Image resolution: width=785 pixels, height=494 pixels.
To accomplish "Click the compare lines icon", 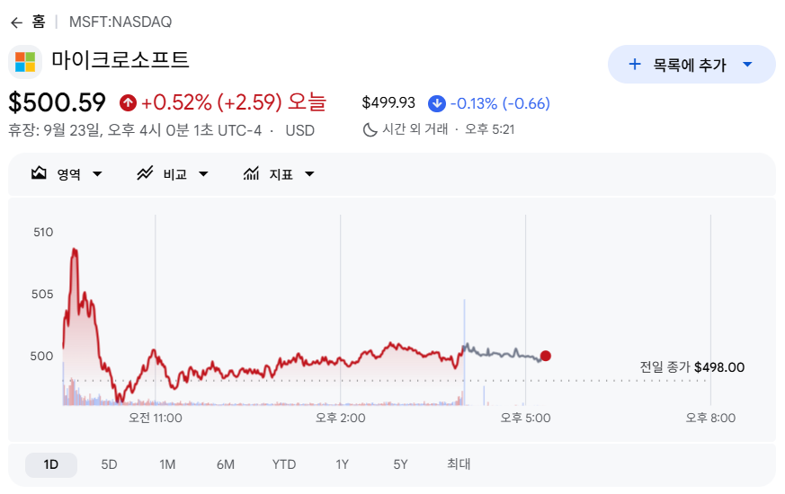I will point(145,173).
